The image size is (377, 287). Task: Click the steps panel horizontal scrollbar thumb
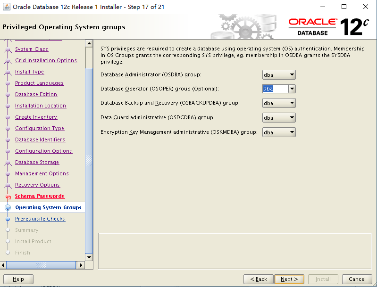pyautogui.click(x=41, y=265)
